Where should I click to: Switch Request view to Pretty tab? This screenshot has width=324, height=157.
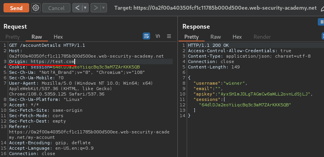[12, 37]
